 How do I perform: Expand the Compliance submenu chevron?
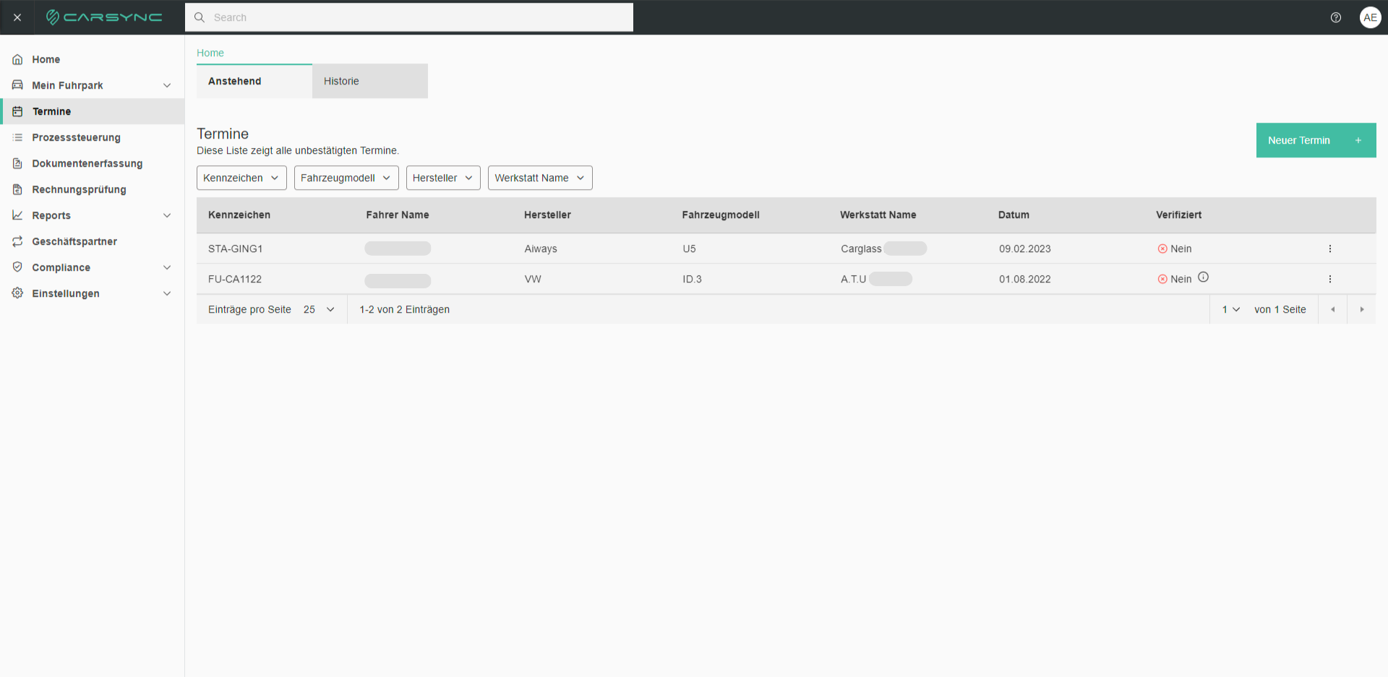coord(167,267)
